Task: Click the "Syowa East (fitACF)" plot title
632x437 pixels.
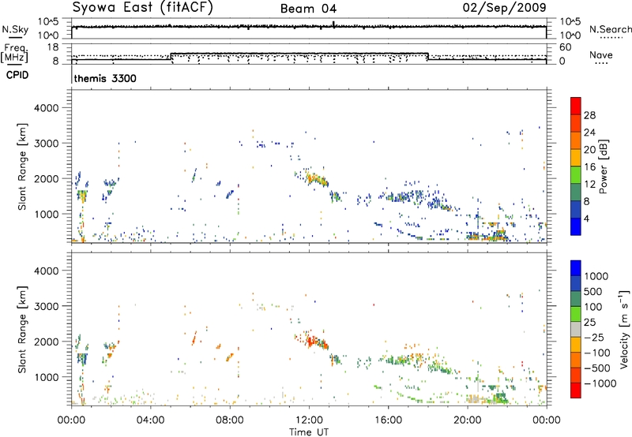Action: (143, 8)
